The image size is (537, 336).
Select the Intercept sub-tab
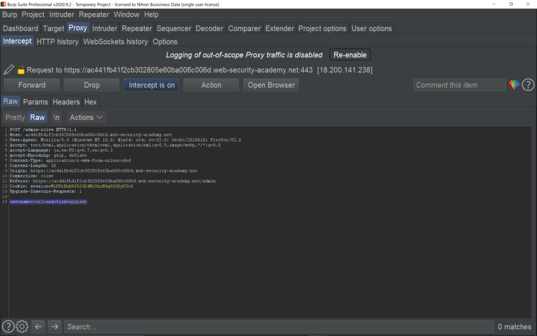click(17, 41)
